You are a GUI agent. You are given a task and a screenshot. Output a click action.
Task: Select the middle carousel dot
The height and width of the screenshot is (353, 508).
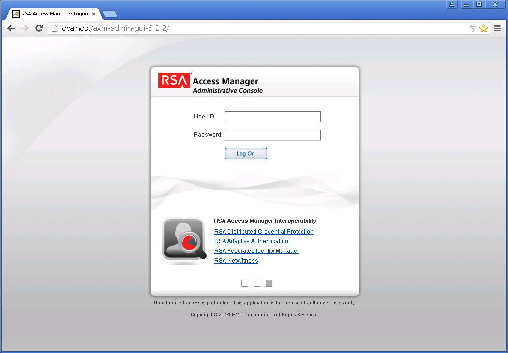pos(256,283)
